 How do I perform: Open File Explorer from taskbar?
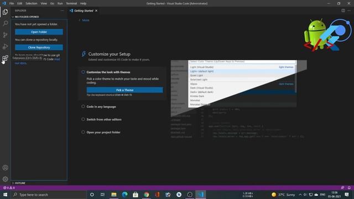(x=114, y=195)
